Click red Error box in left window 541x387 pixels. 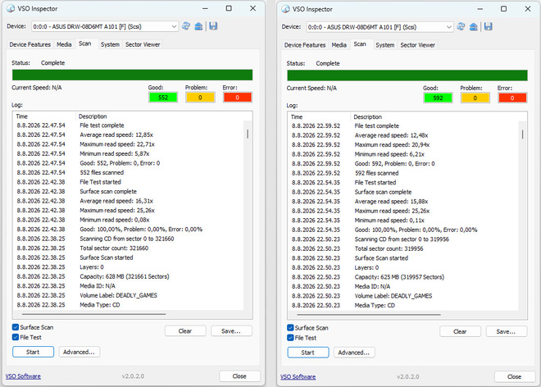pos(238,98)
